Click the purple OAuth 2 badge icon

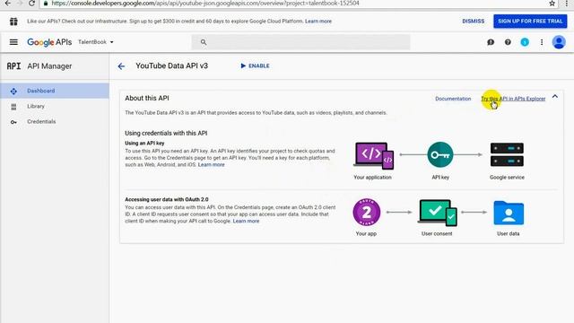(x=367, y=213)
